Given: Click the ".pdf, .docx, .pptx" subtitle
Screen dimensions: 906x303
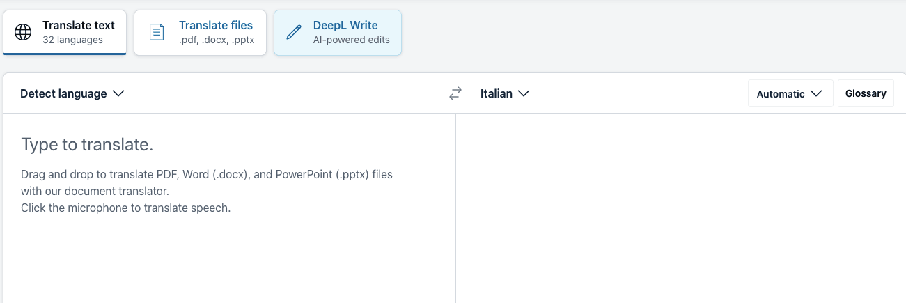Looking at the screenshot, I should pyautogui.click(x=217, y=40).
